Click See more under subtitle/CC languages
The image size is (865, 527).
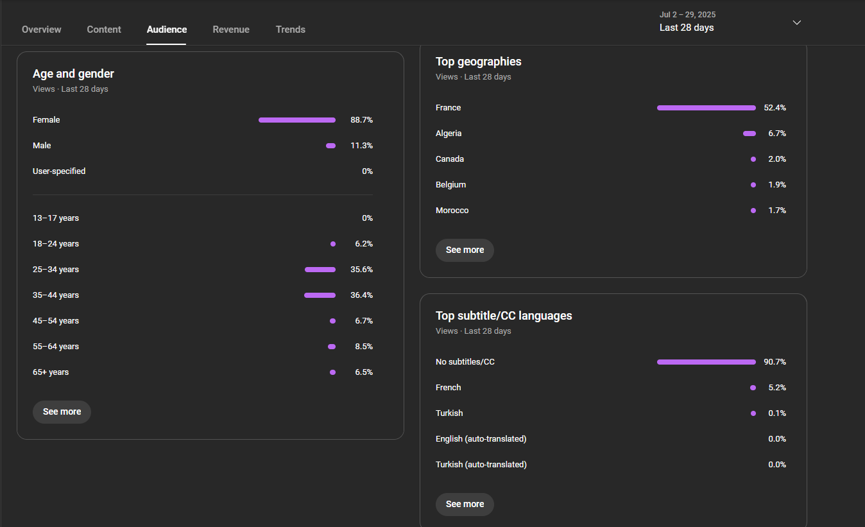pos(465,505)
